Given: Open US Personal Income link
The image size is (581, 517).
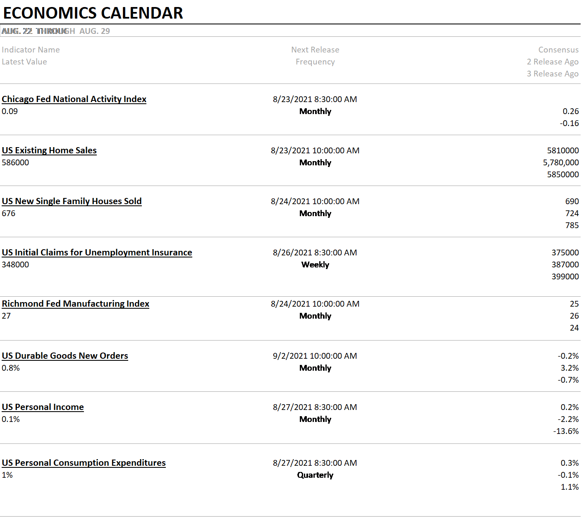Looking at the screenshot, I should click(x=43, y=407).
